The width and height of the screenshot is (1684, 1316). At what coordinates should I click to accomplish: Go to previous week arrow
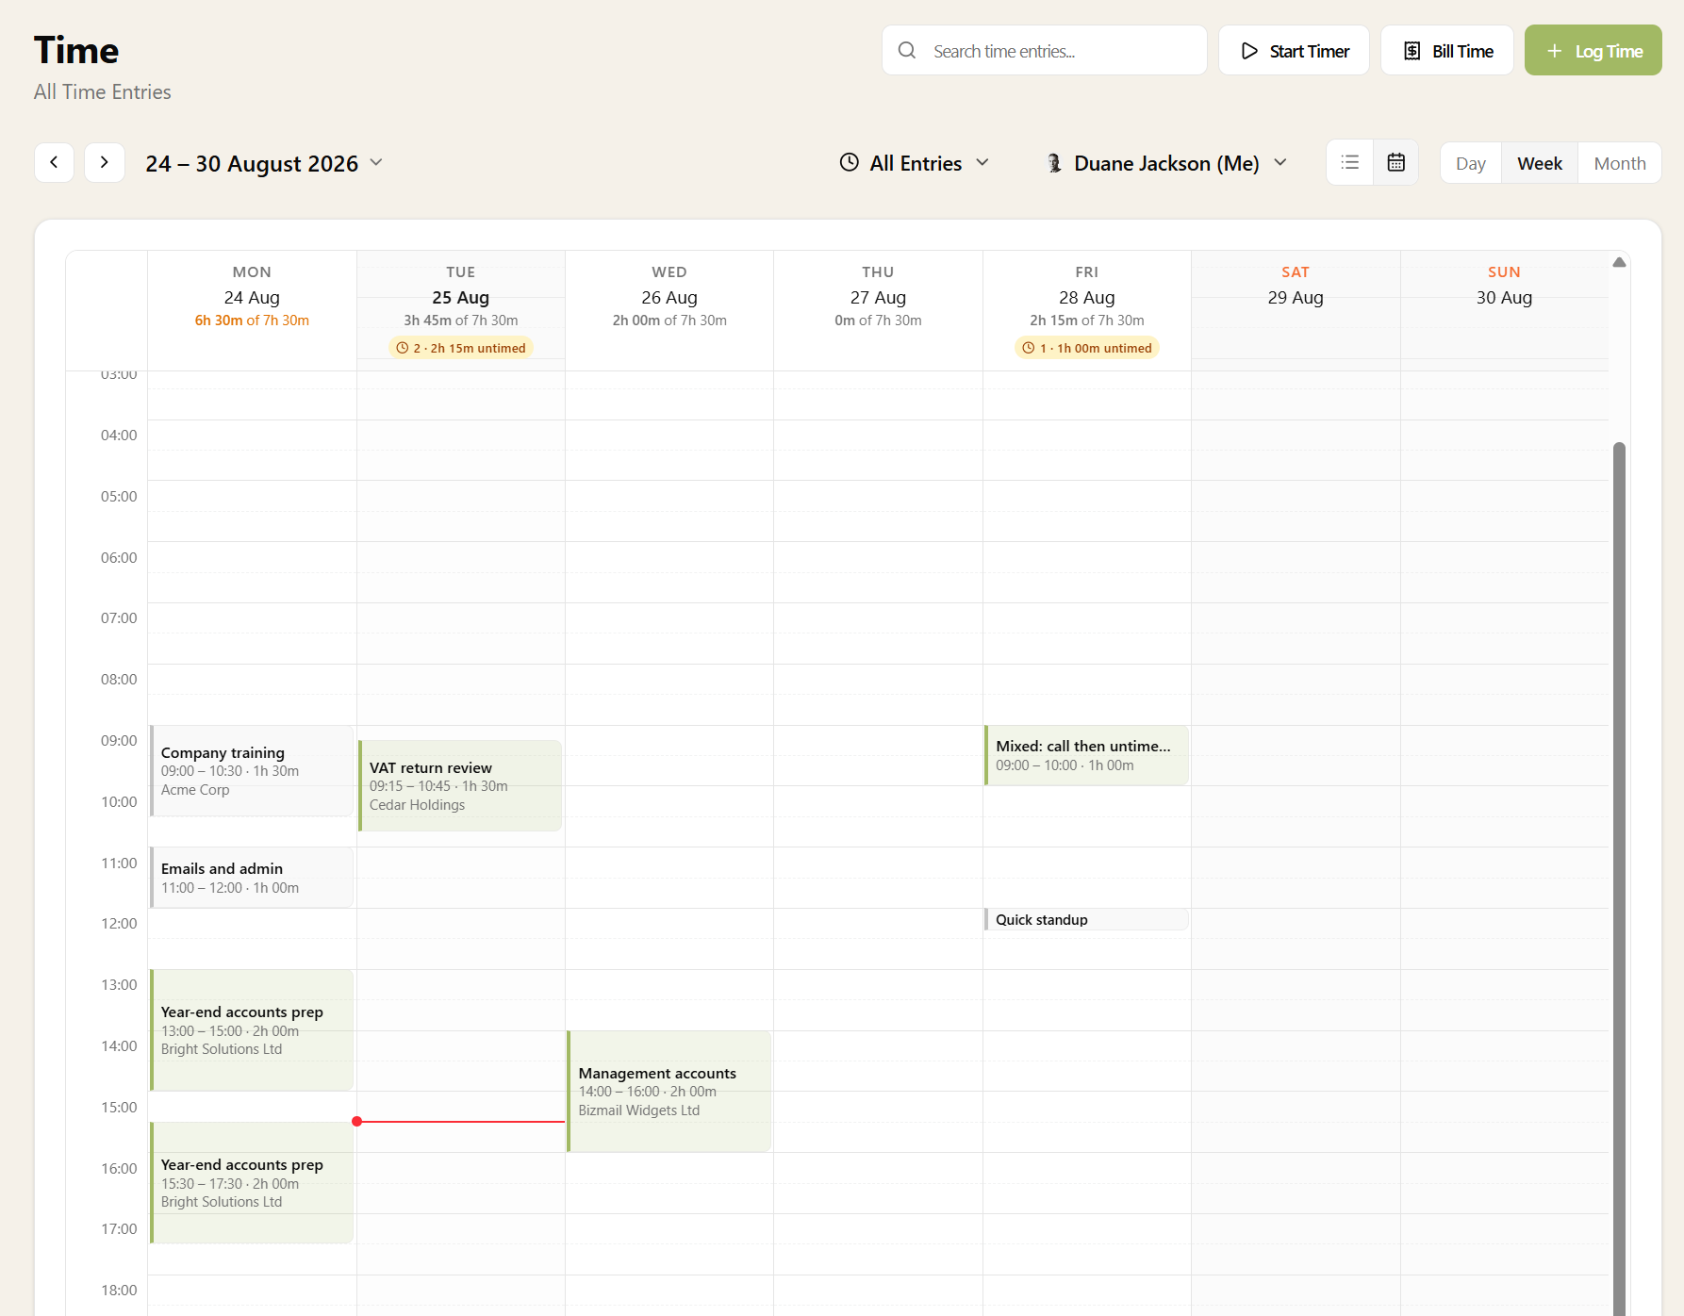pyautogui.click(x=54, y=163)
